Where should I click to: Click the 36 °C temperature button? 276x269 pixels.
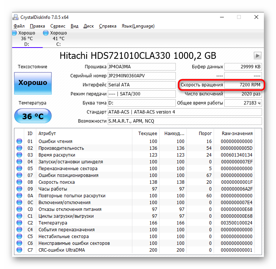(33, 116)
